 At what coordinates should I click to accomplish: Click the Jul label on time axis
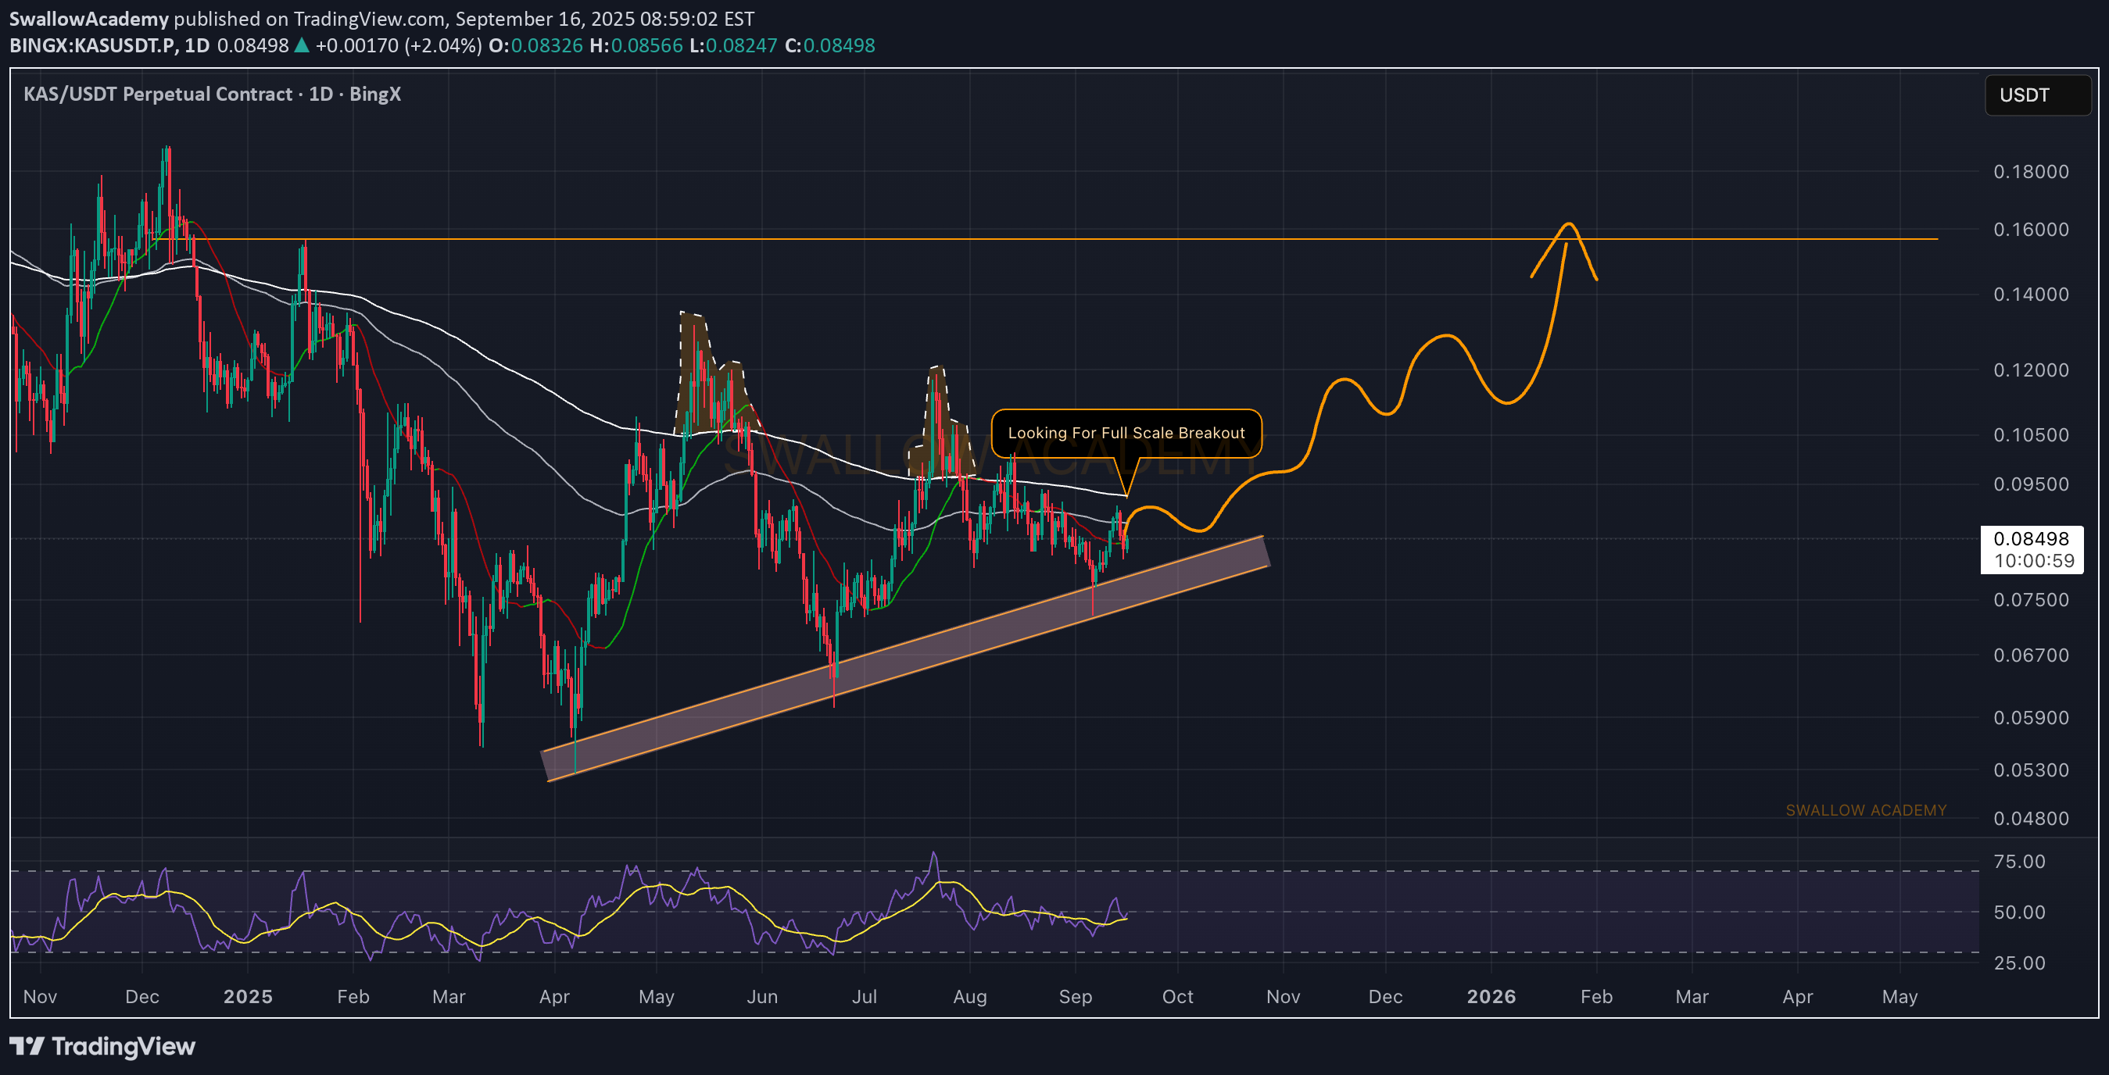pos(865,996)
